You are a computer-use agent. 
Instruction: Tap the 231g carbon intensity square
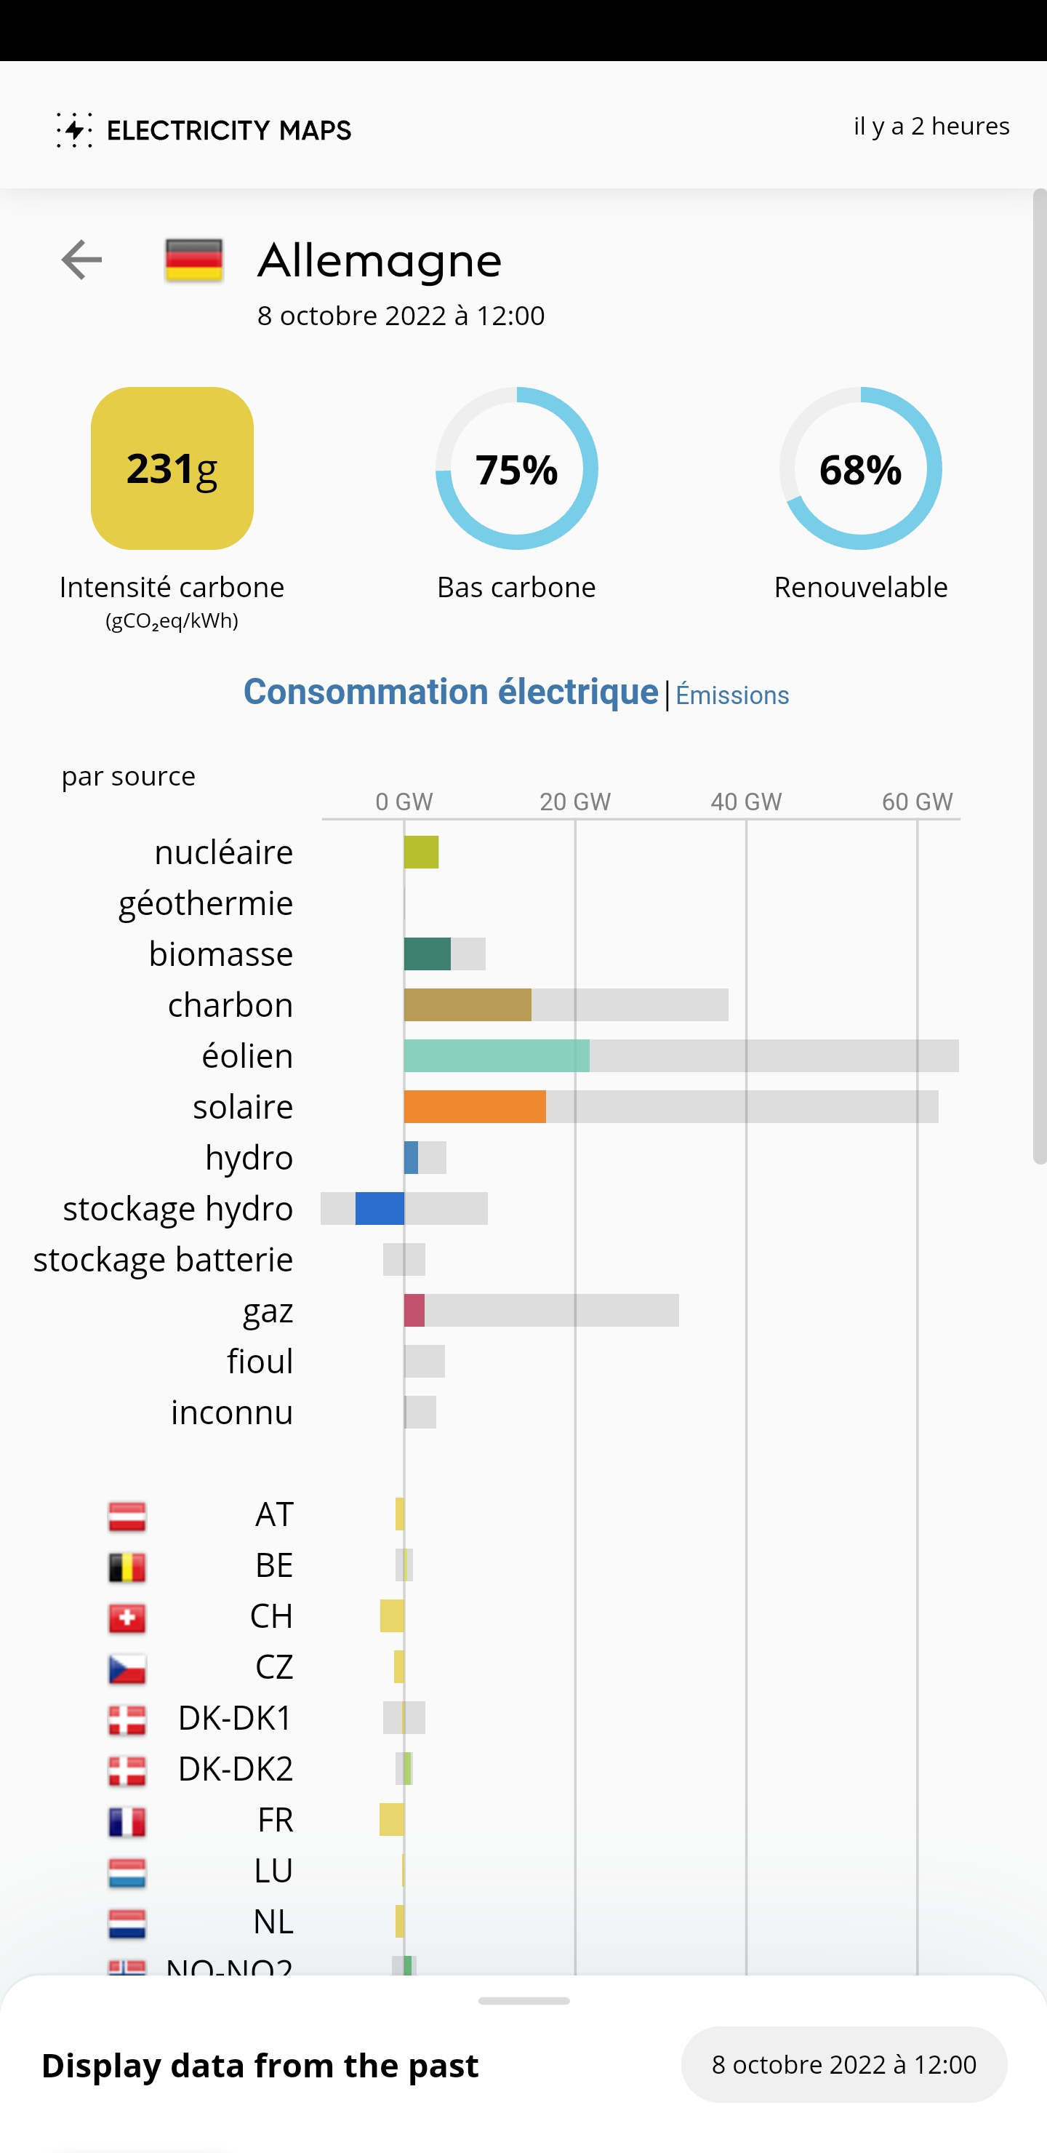[x=172, y=468]
